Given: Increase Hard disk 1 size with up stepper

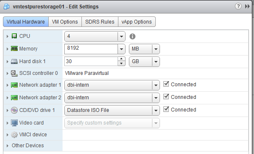Looking at the screenshot, I should click(121, 59).
